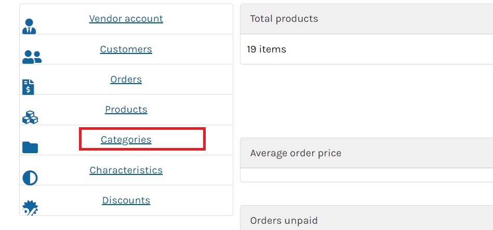Click the Orders invoice dollar icon
This screenshot has width=493, height=230.
(x=28, y=87)
